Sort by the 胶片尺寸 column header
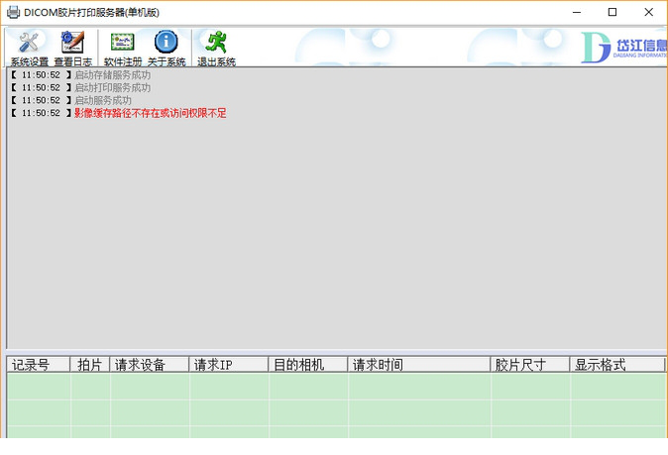The height and width of the screenshot is (455, 668). point(530,365)
